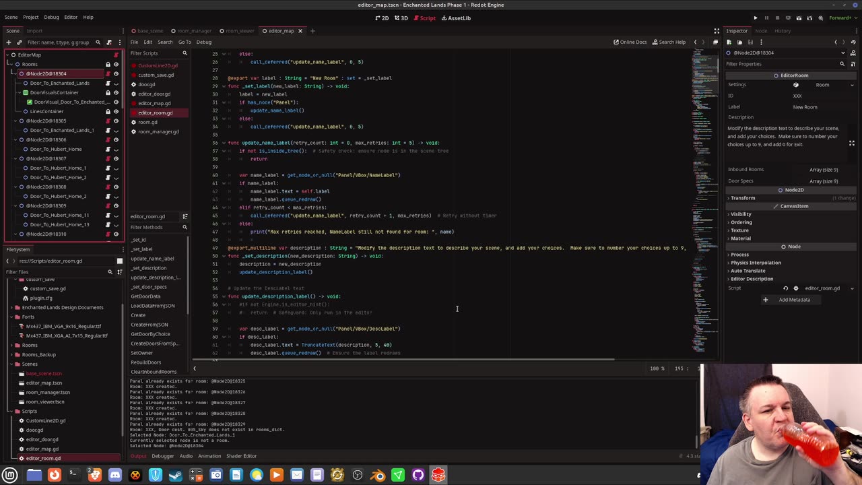Run the project with the play button

[x=756, y=18]
